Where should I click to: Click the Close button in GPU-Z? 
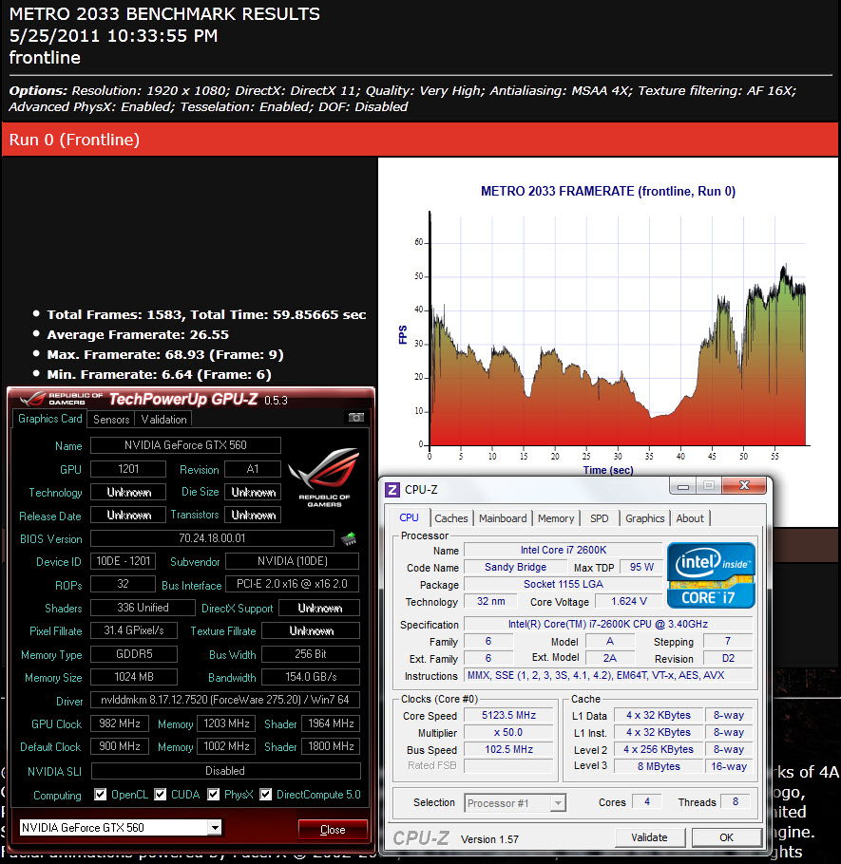click(333, 829)
